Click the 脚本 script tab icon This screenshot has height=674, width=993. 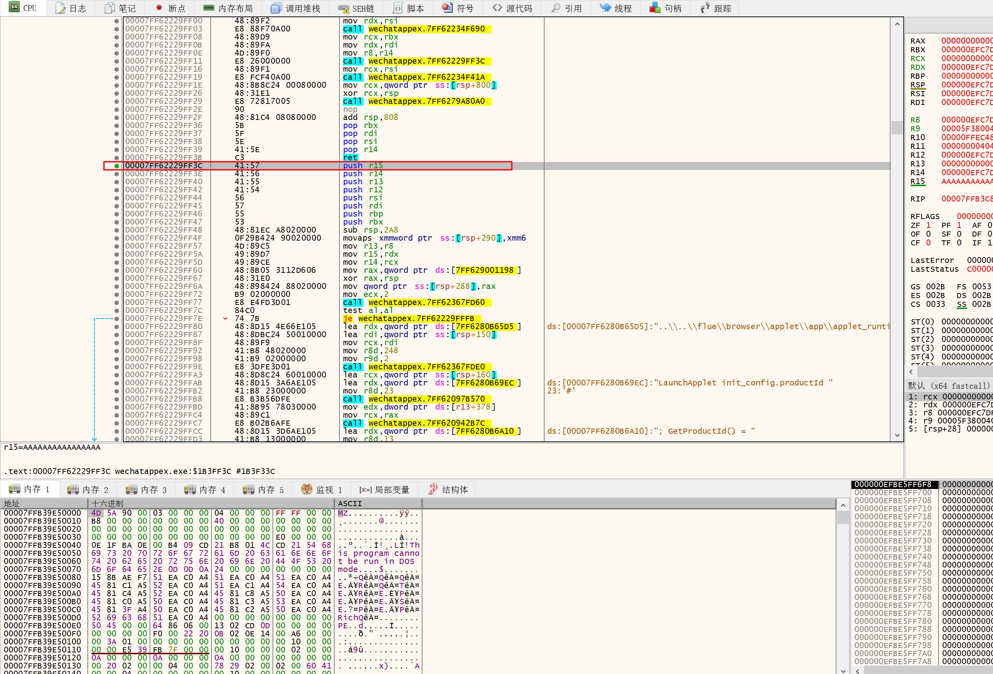pyautogui.click(x=397, y=8)
